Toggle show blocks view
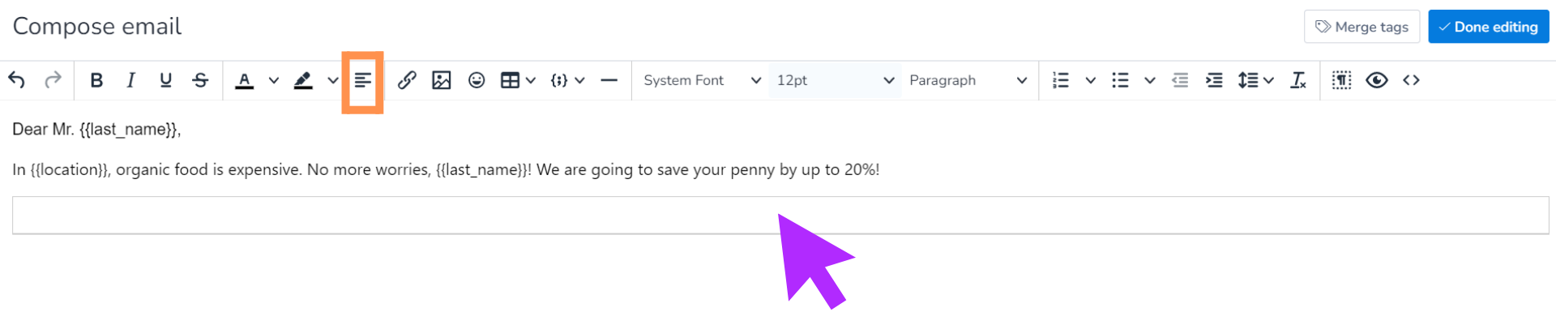The image size is (1556, 325). point(1342,80)
